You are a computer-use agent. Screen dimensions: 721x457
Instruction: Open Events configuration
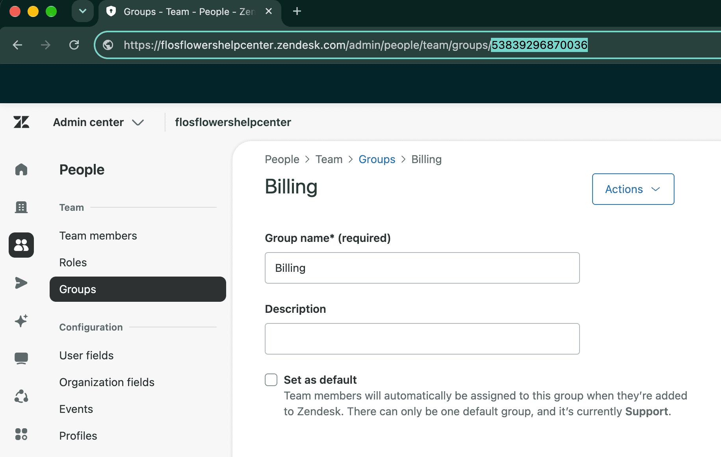coord(76,409)
